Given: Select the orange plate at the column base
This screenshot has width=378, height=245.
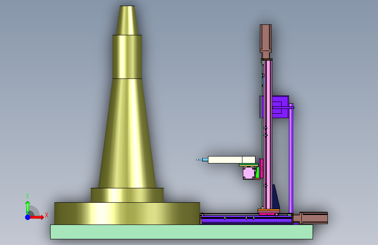Looking at the screenshot, I should pos(269,210).
